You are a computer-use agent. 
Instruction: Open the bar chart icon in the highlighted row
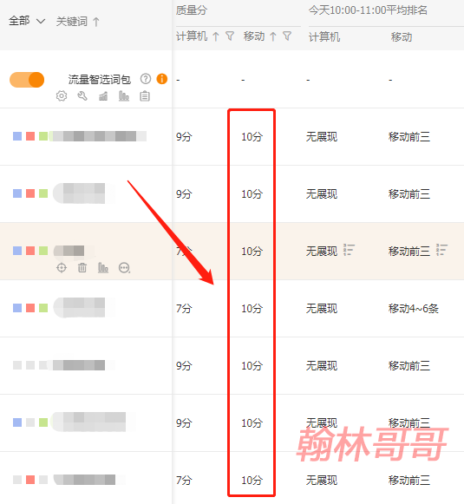[x=103, y=267]
